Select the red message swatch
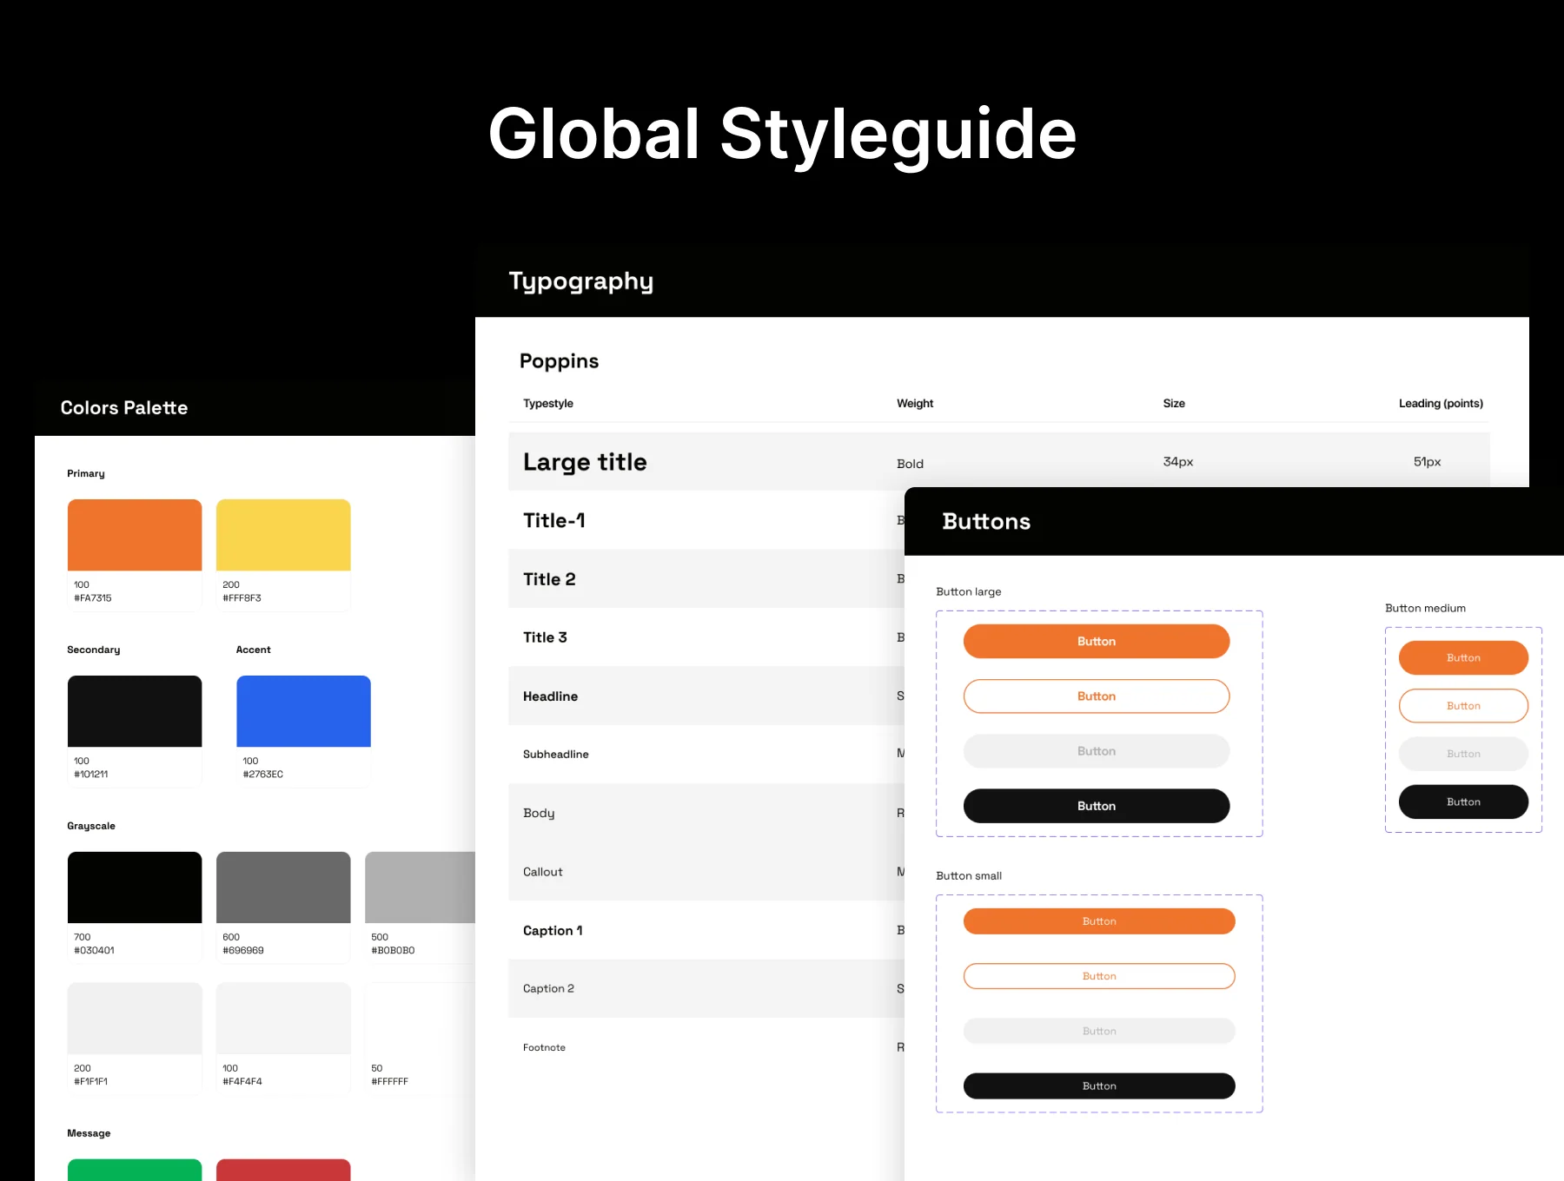The width and height of the screenshot is (1564, 1181). click(x=283, y=1170)
